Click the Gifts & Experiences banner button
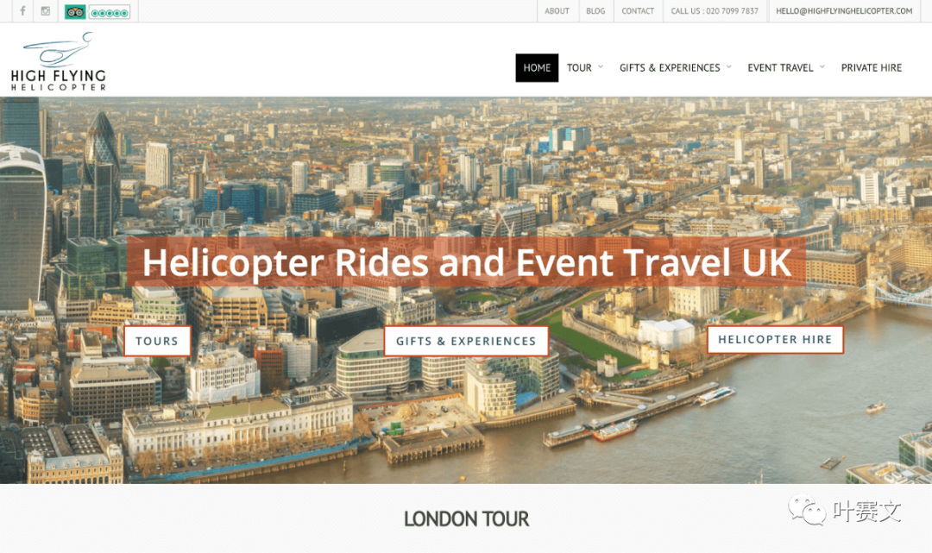 (x=466, y=341)
